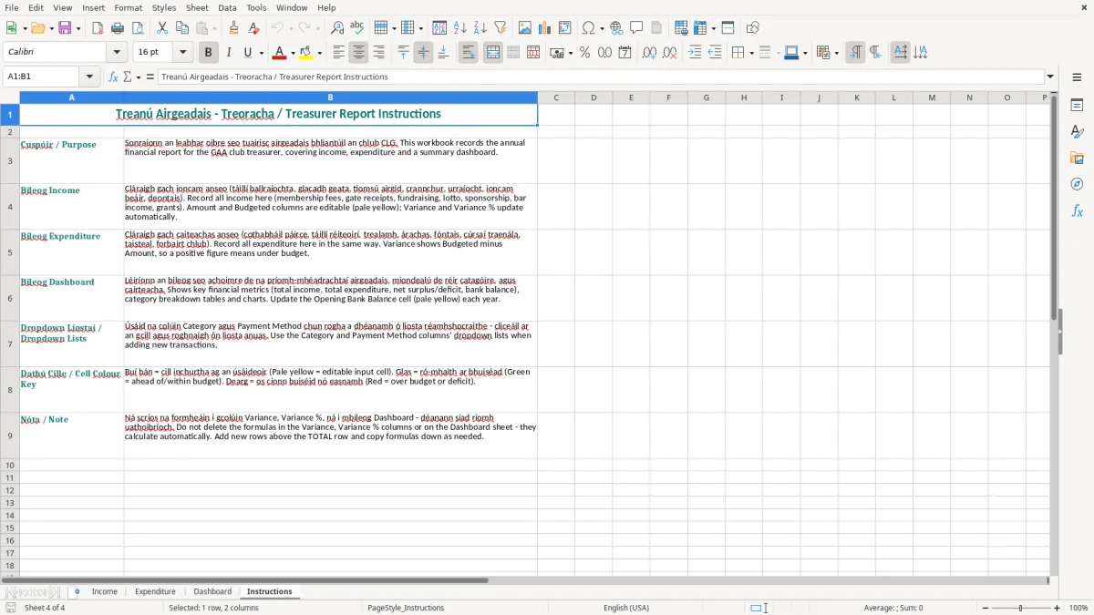Click the Increase Indent icon

(x=695, y=53)
